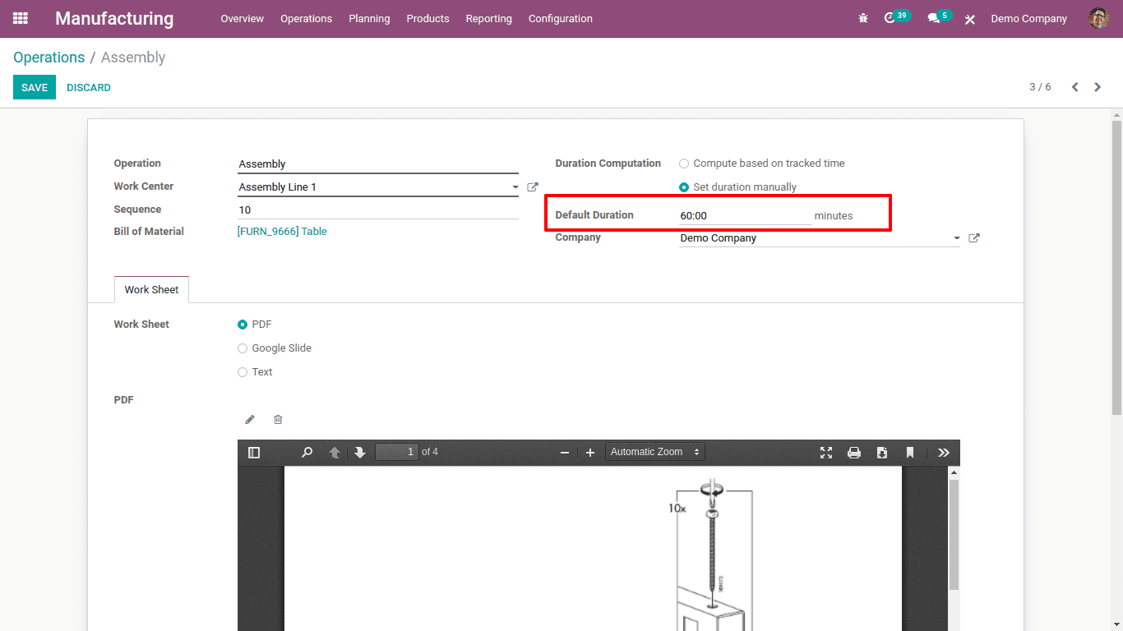The height and width of the screenshot is (631, 1123).
Task: Go to previous PDF page
Action: 335,453
